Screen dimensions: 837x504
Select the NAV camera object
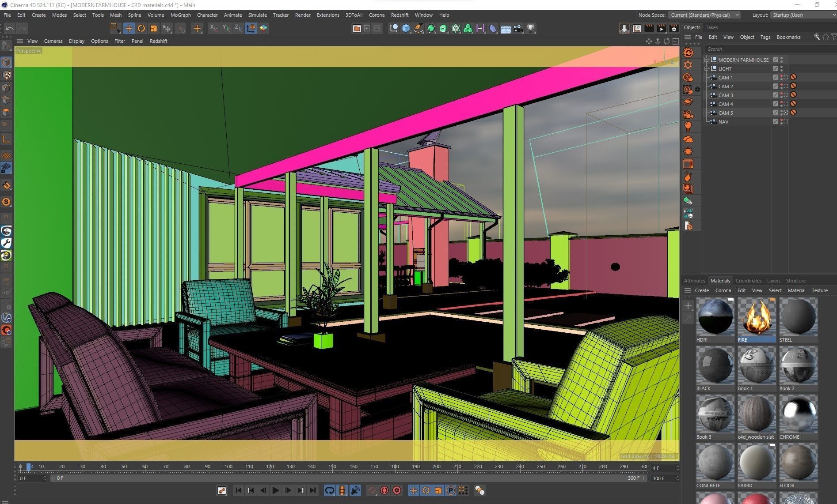[x=723, y=121]
